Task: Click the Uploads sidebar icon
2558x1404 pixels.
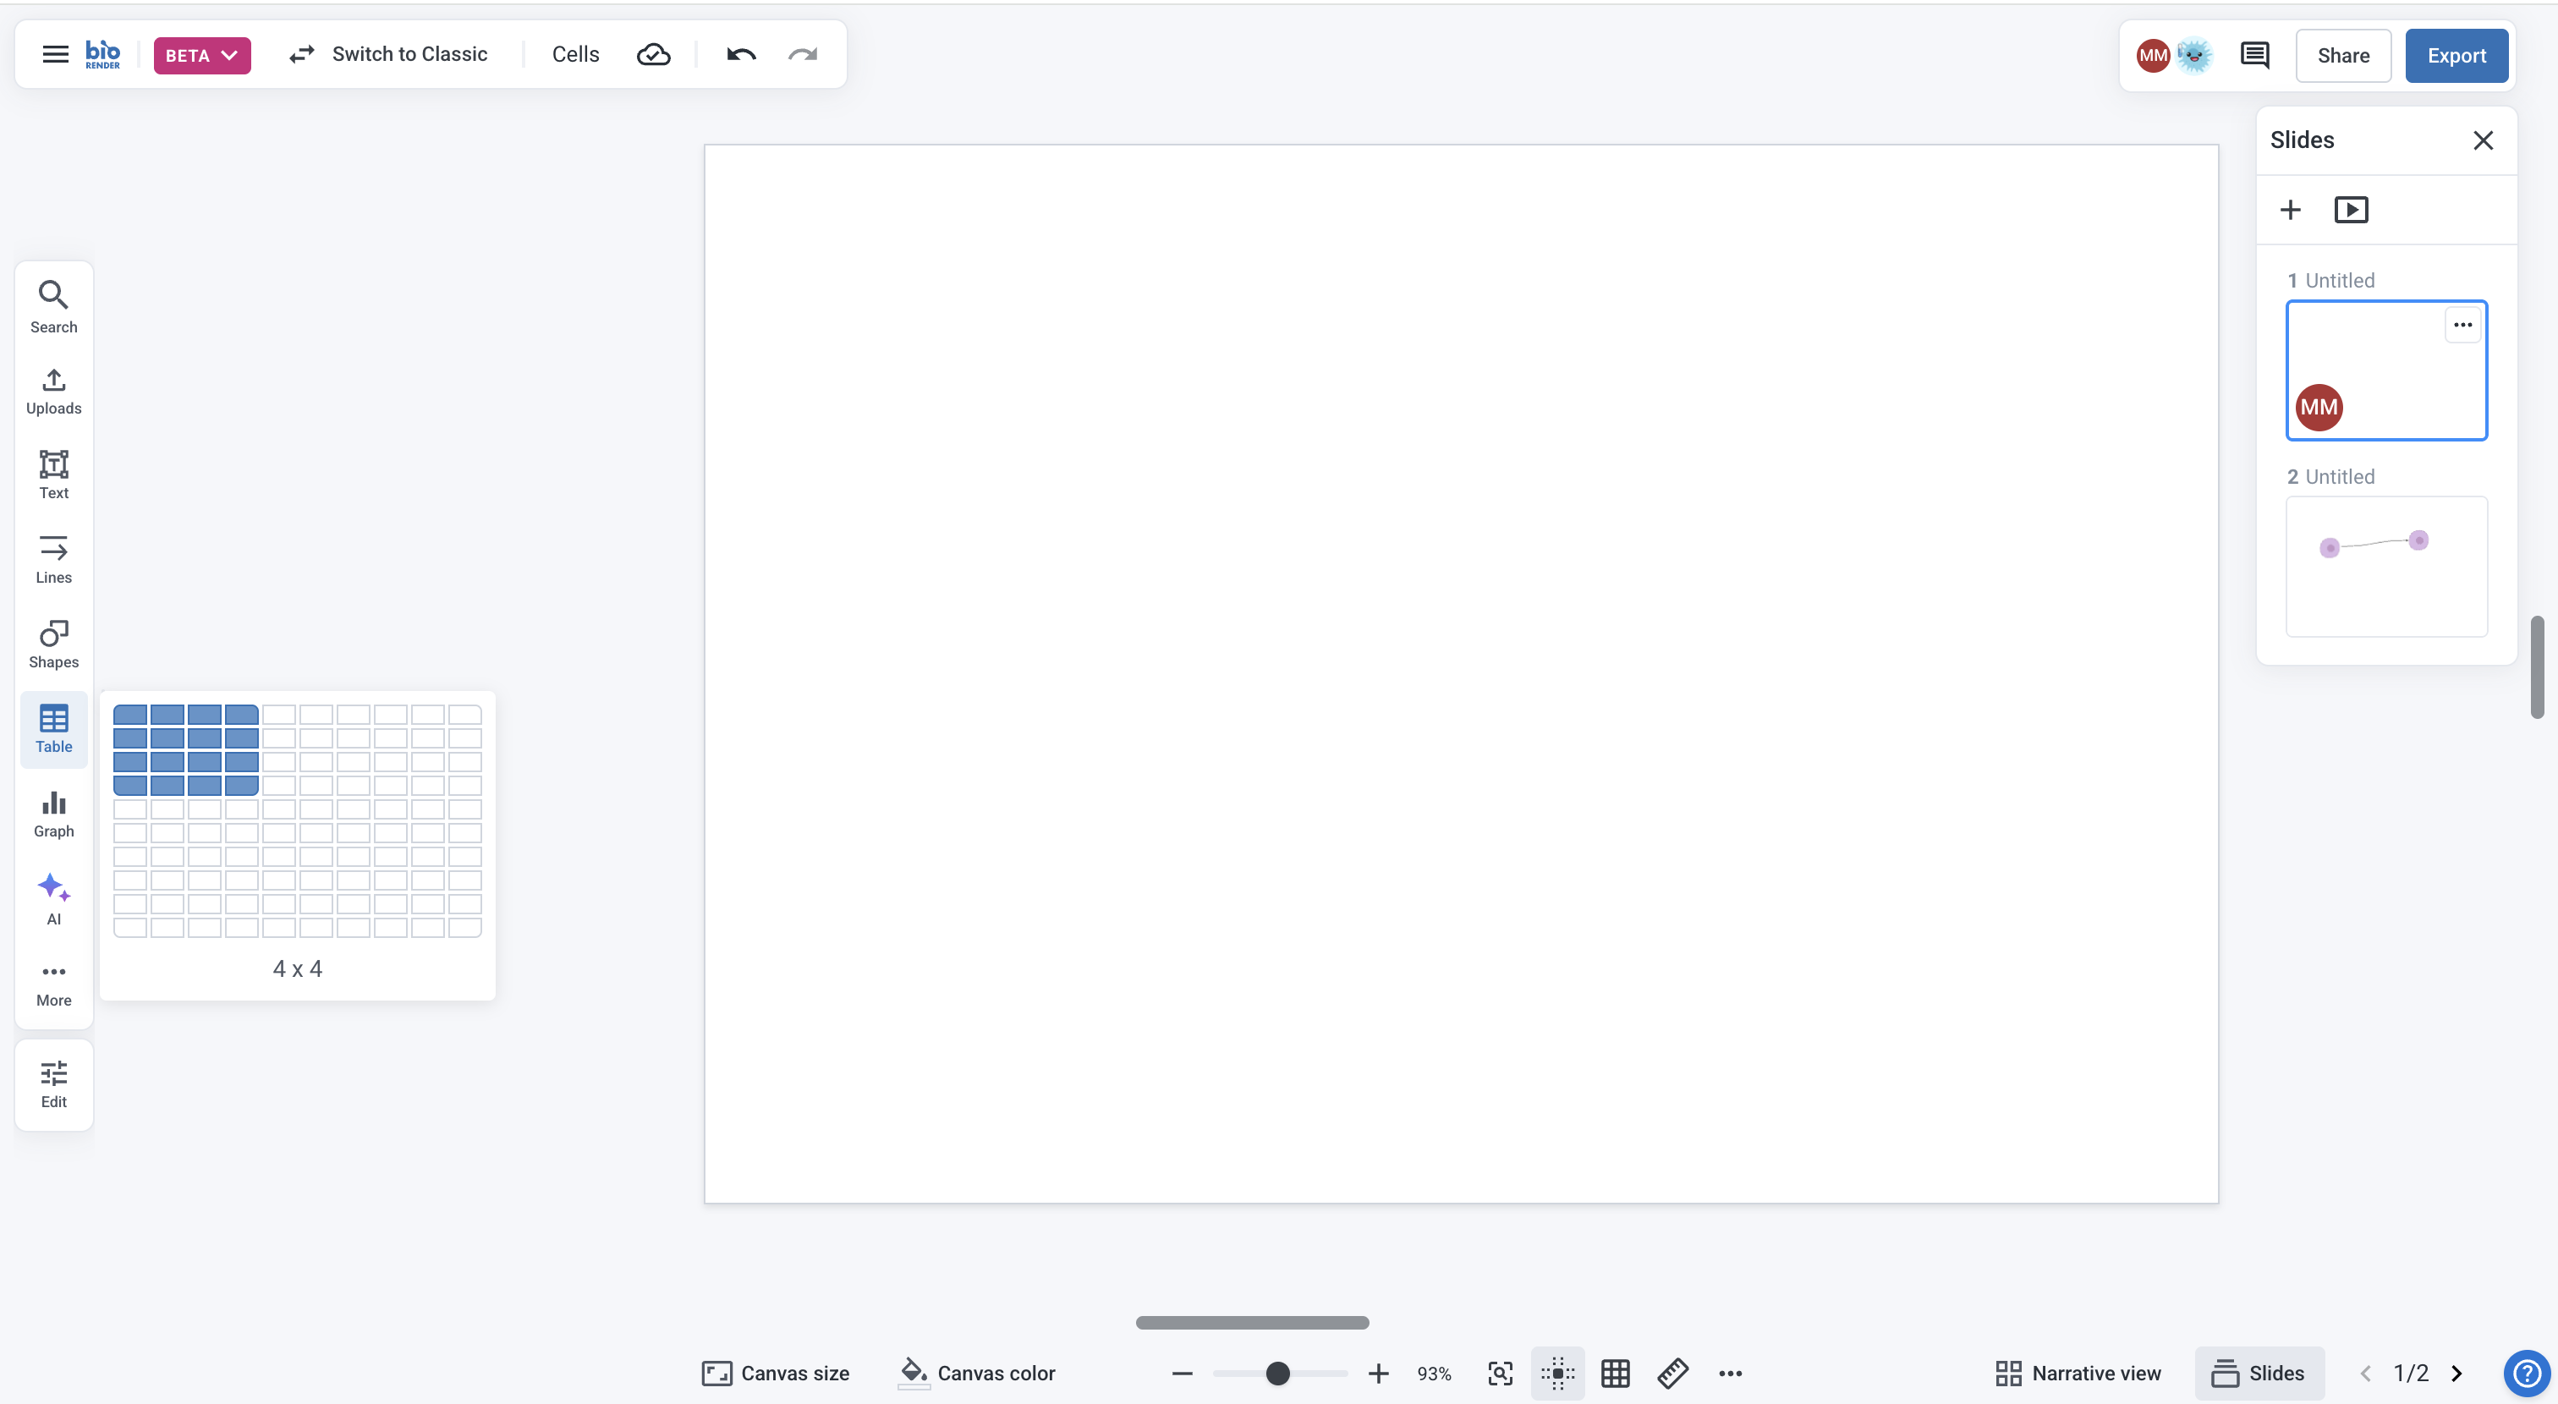Action: point(53,392)
